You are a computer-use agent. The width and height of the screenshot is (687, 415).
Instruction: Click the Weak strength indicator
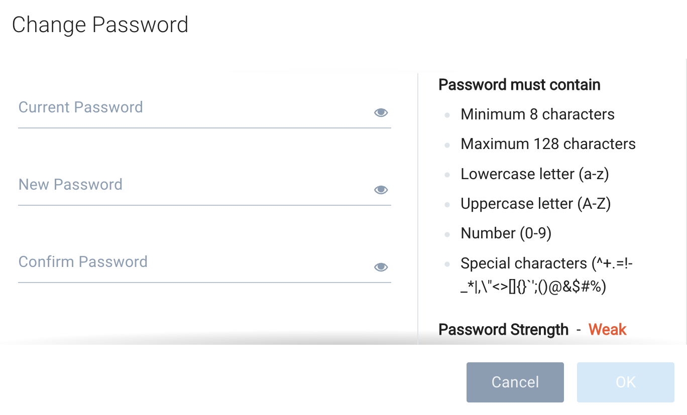pyautogui.click(x=607, y=330)
